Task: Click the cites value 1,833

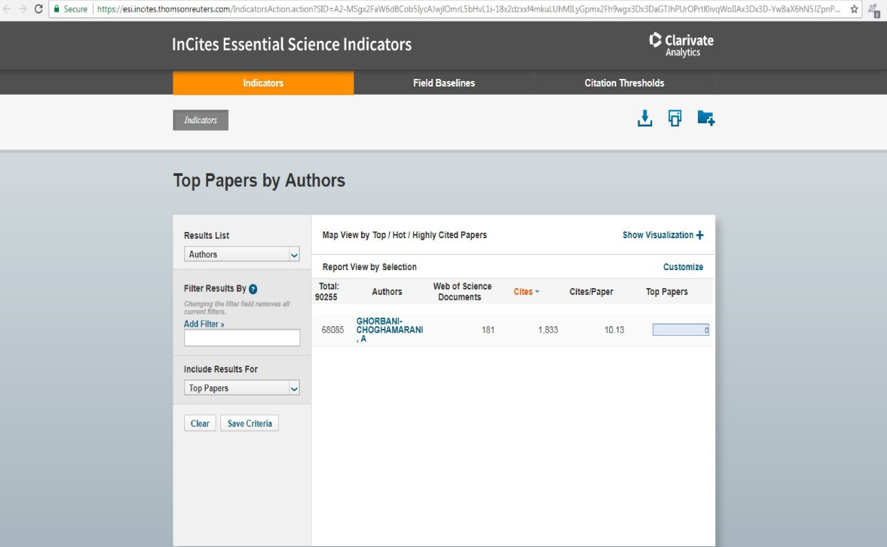Action: click(547, 330)
